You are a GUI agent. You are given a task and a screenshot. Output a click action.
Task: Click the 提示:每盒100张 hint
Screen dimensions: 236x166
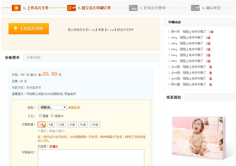51,131
